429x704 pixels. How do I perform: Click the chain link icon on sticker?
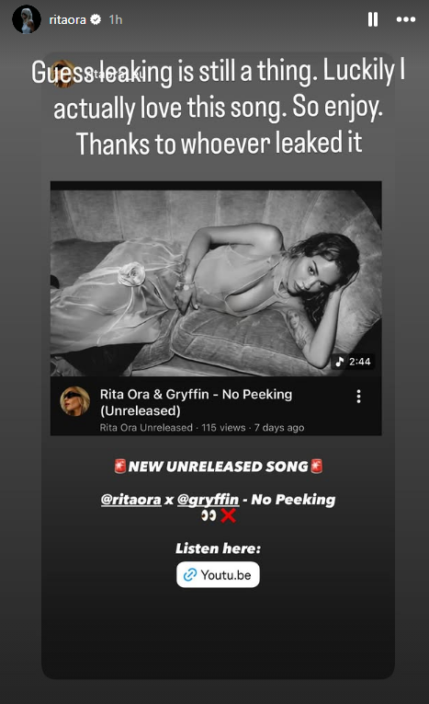[x=190, y=574]
